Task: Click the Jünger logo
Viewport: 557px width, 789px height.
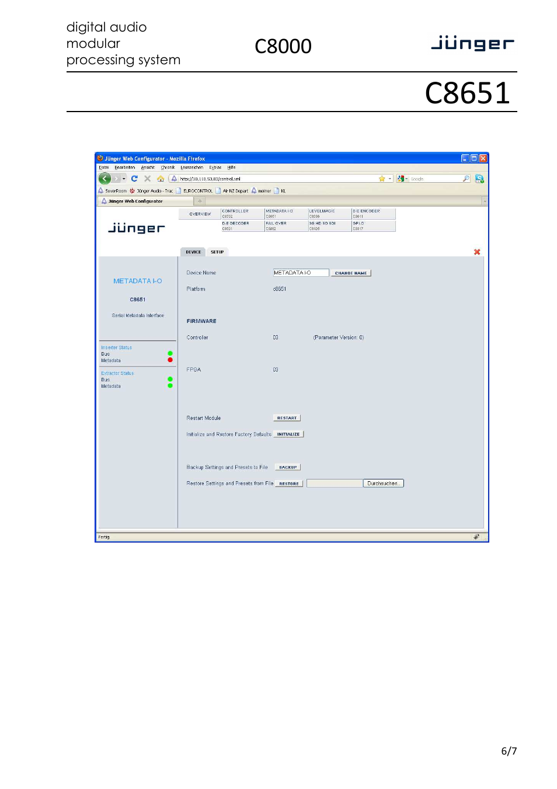Action: pyautogui.click(x=137, y=228)
